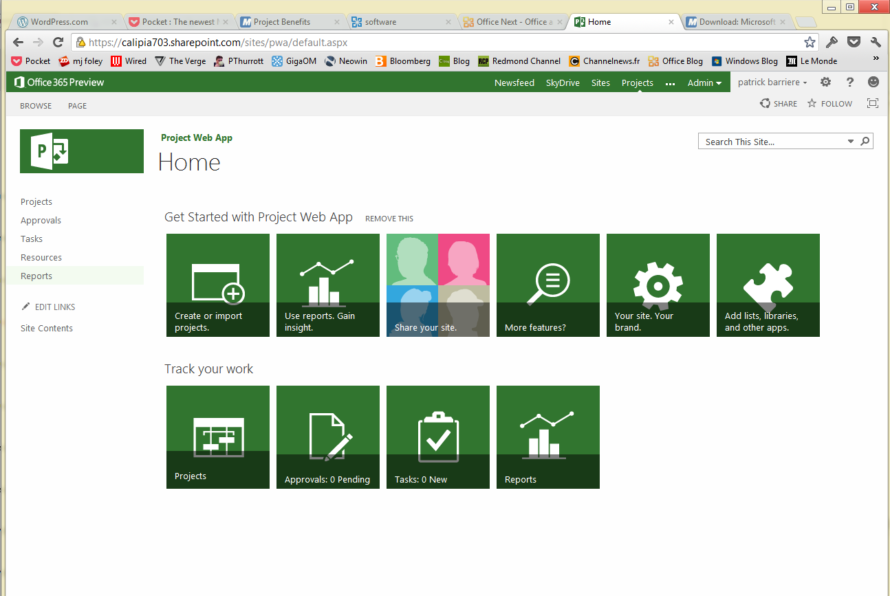Click the Search This Site input field
890x596 pixels.
[770, 142]
